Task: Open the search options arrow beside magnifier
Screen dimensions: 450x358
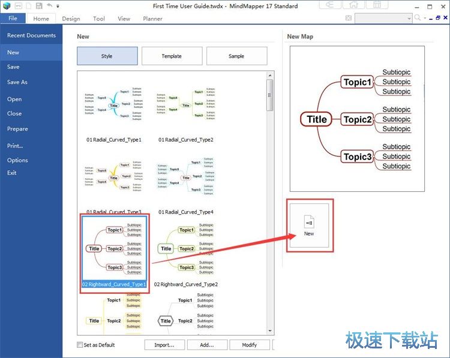Action: pos(425,18)
